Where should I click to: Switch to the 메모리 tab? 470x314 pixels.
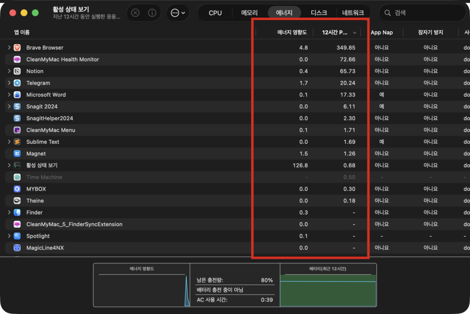coord(249,13)
